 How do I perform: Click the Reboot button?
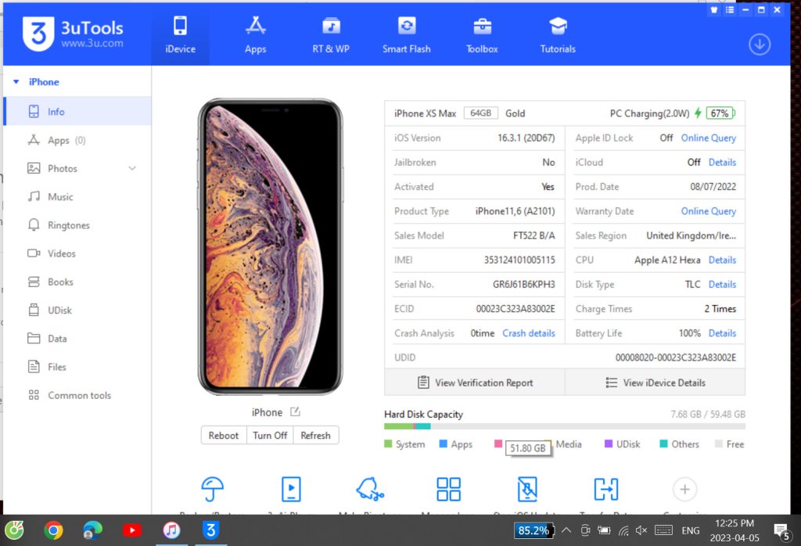coord(223,435)
